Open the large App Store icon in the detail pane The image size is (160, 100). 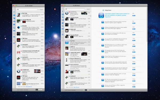click(x=101, y=15)
